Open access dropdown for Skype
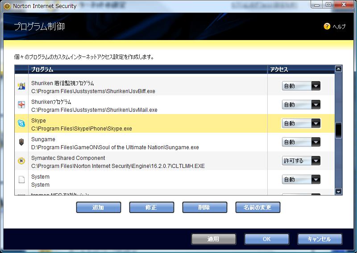This screenshot has width=357, height=253. click(x=301, y=123)
